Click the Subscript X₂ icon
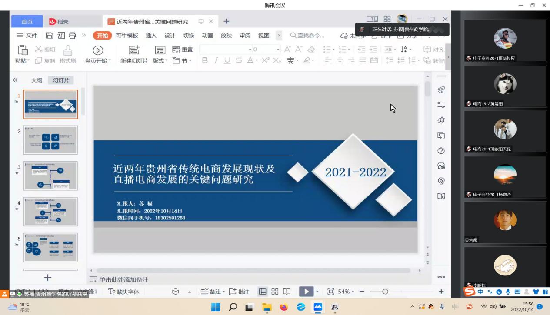Screen dimensions: 550x315 point(277,60)
